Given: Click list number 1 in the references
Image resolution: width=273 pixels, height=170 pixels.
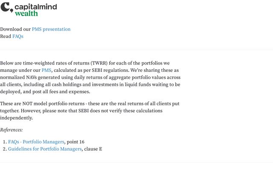Looking at the screenshot, I should [4, 142].
